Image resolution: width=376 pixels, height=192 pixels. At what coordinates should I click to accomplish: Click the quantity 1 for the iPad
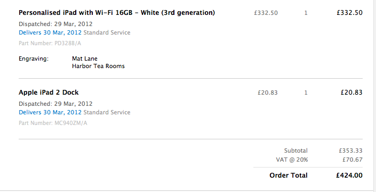click(306, 13)
